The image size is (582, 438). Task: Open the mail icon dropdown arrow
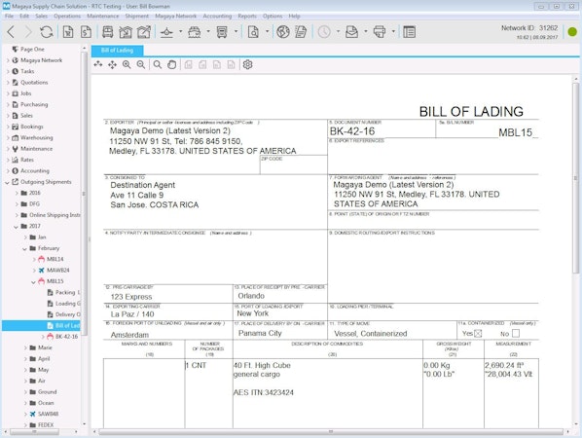point(366,31)
